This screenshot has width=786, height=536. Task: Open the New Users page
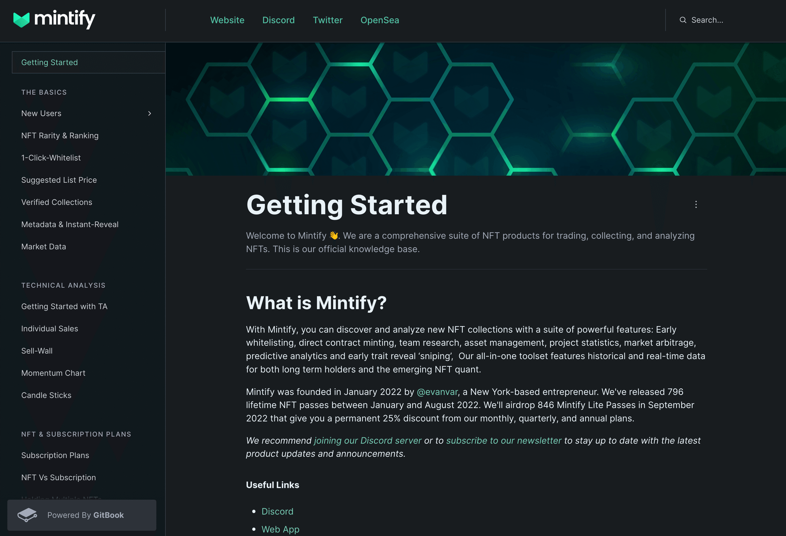[x=41, y=114]
